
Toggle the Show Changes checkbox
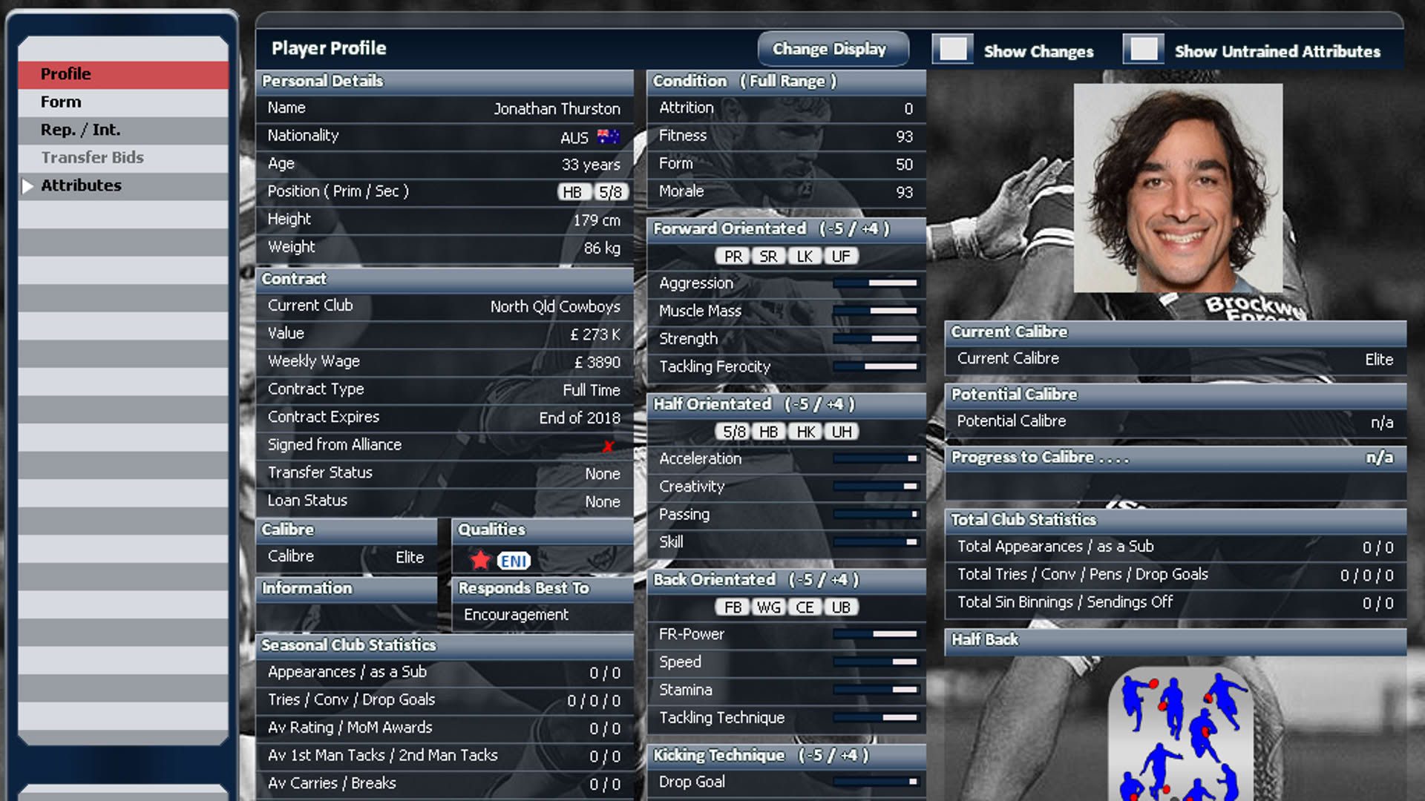(953, 50)
